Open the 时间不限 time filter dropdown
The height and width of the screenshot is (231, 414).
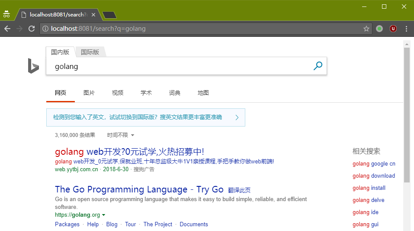point(120,135)
